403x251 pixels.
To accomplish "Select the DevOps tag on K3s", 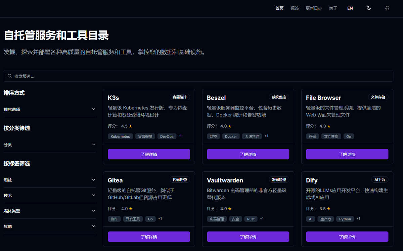I will coord(167,136).
